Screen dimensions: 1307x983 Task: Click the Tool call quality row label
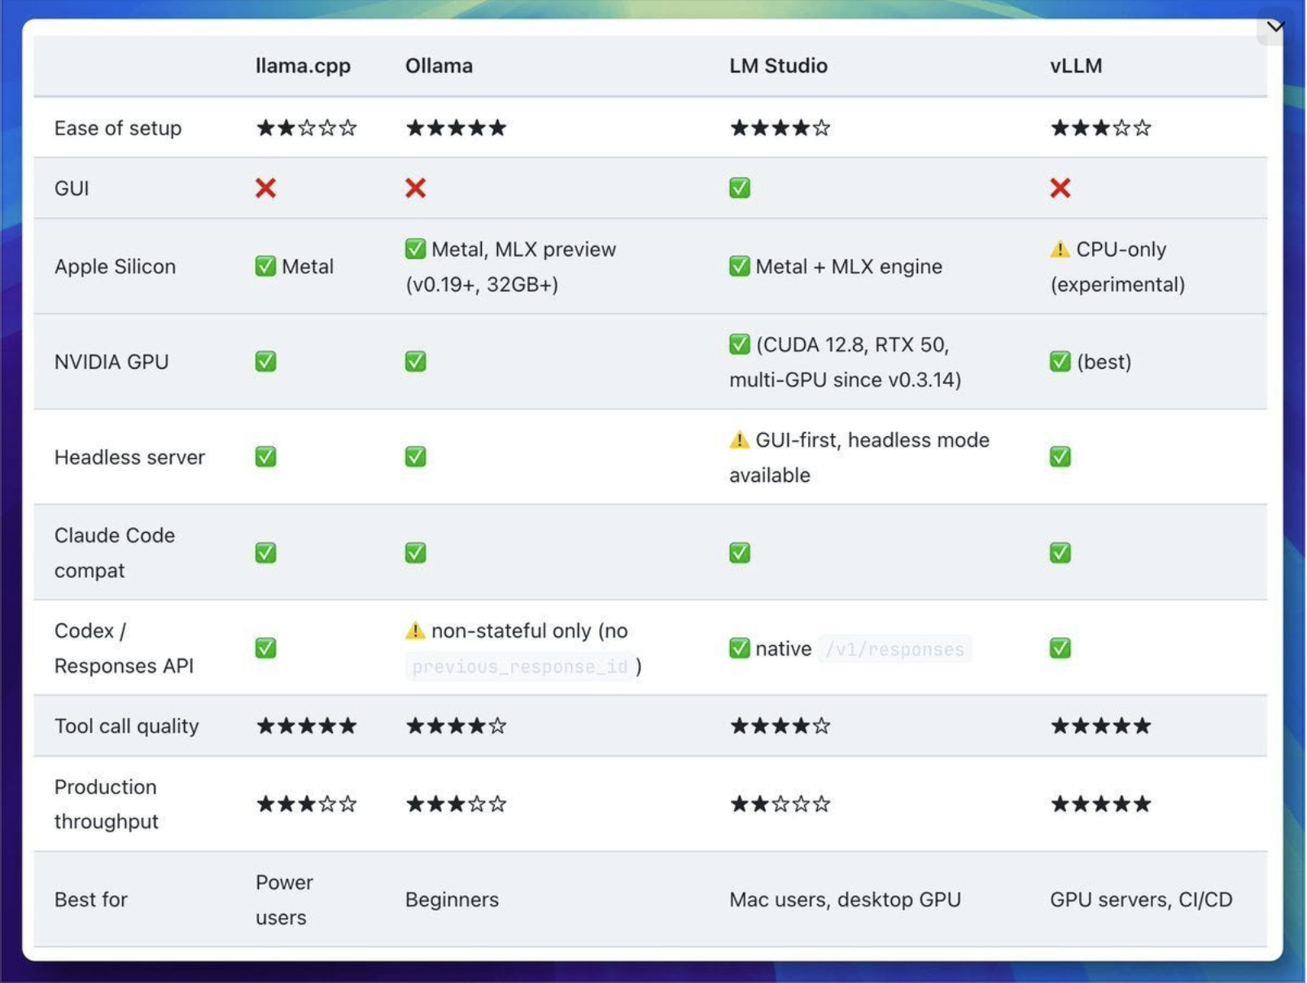126,726
